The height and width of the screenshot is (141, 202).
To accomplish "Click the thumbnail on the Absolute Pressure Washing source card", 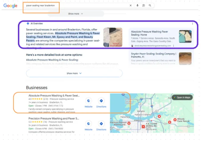I will (185, 36).
